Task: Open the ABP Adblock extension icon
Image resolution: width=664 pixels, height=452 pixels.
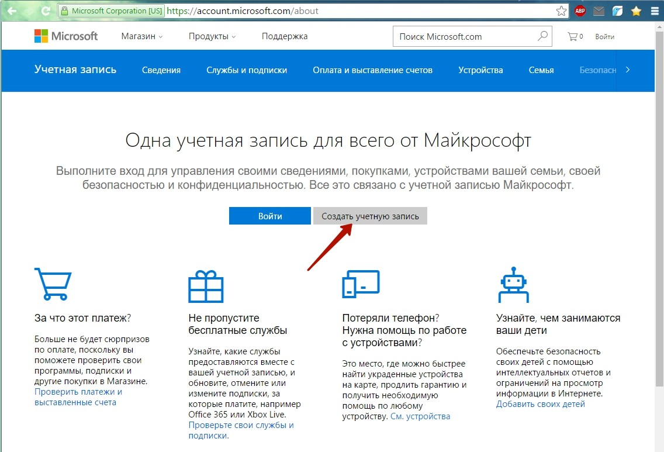Action: pos(580,11)
